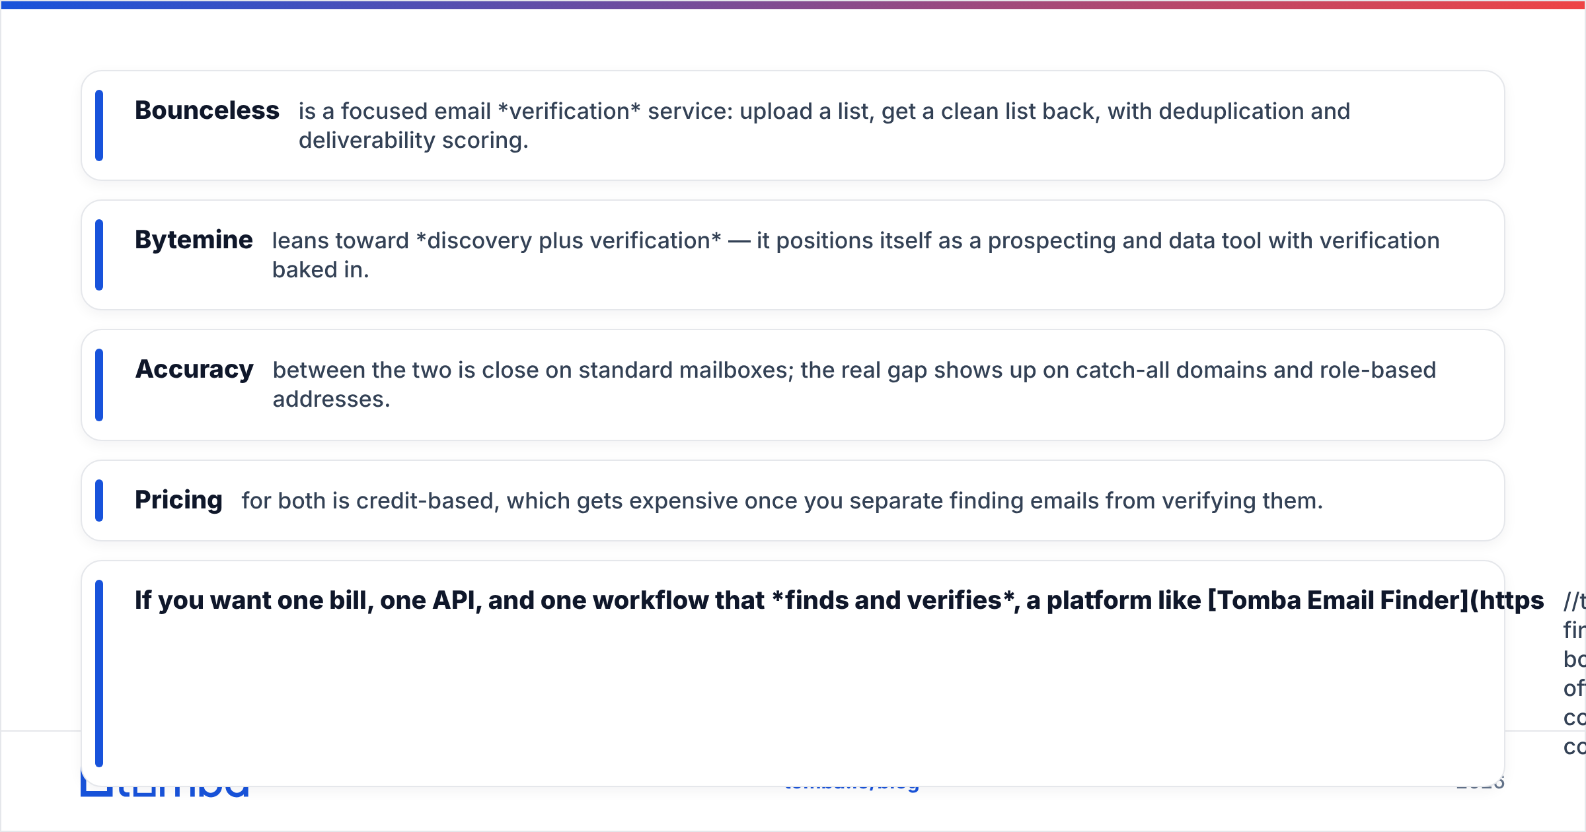
Task: Click the blue accent bar beside Bytemine
Action: (99, 255)
